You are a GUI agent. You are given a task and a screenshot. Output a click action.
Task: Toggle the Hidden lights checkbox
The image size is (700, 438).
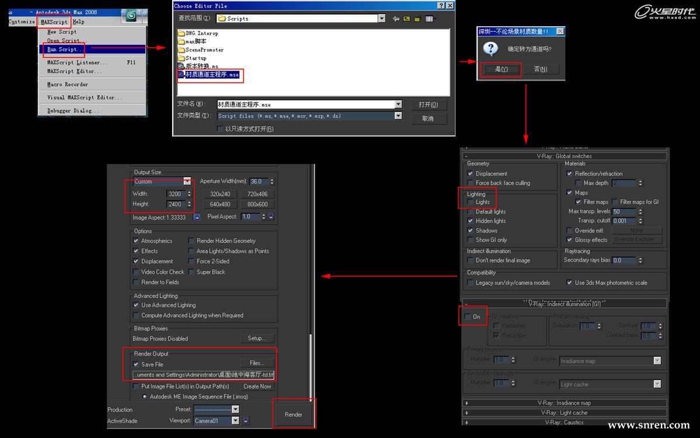pos(471,221)
